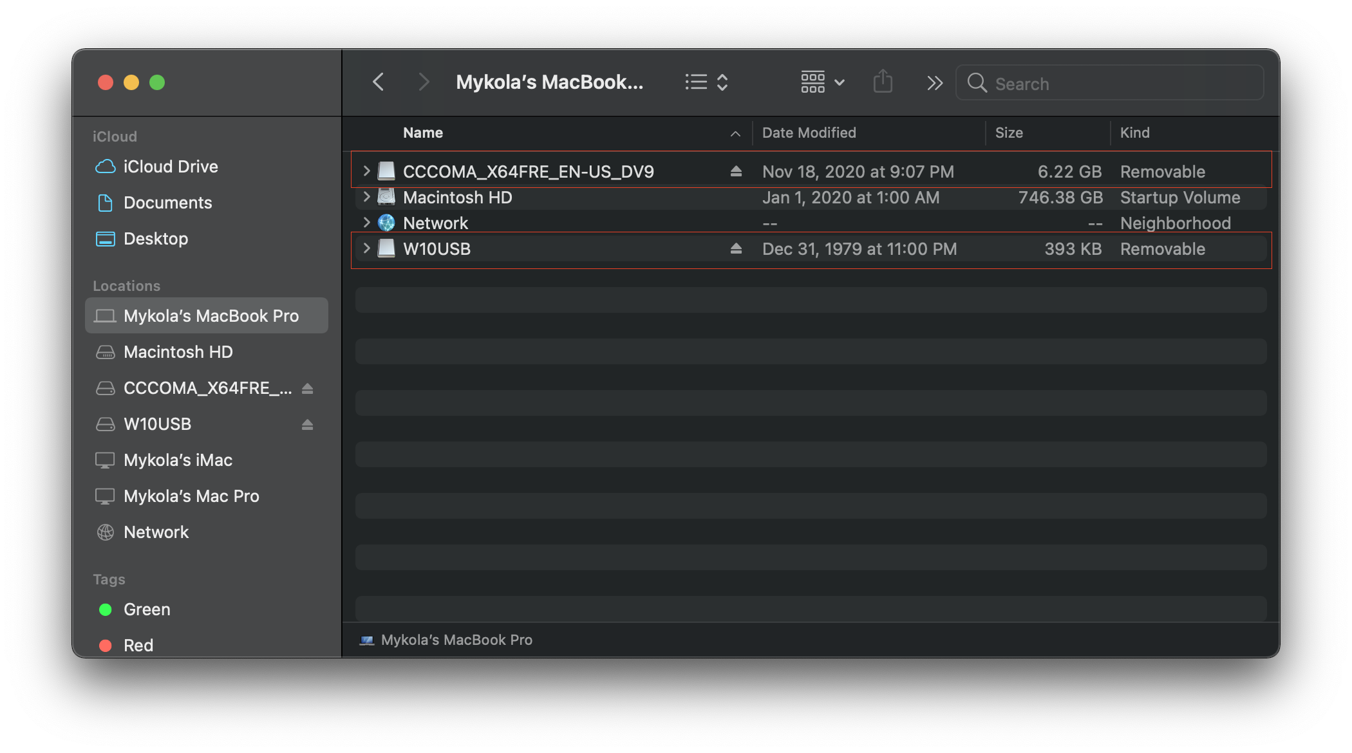1352x753 pixels.
Task: Click eject button next to CCCOMA_X64FRE
Action: 737,170
